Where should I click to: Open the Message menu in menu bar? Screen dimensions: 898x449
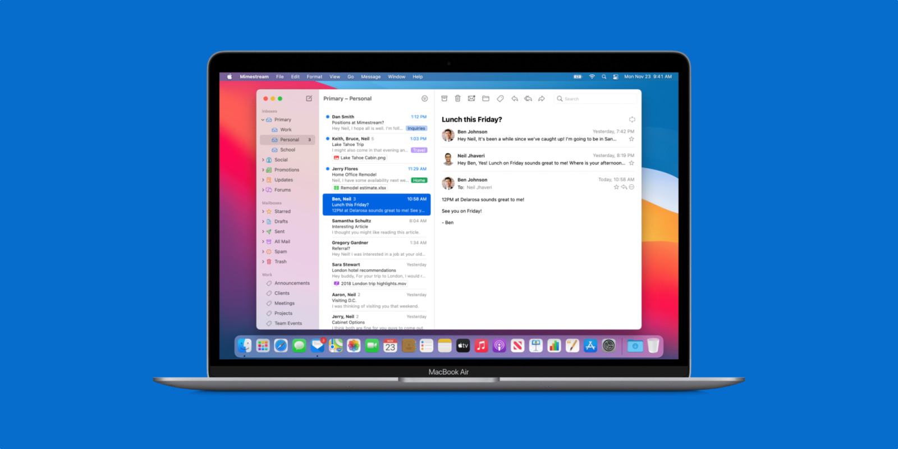[x=370, y=77]
